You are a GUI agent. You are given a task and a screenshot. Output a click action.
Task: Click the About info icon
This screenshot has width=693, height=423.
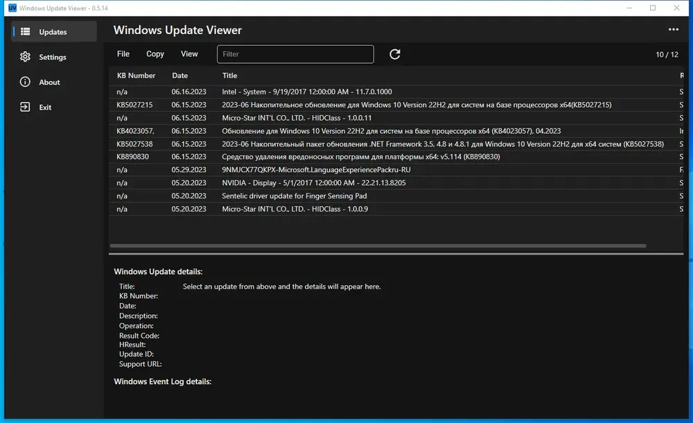click(25, 82)
